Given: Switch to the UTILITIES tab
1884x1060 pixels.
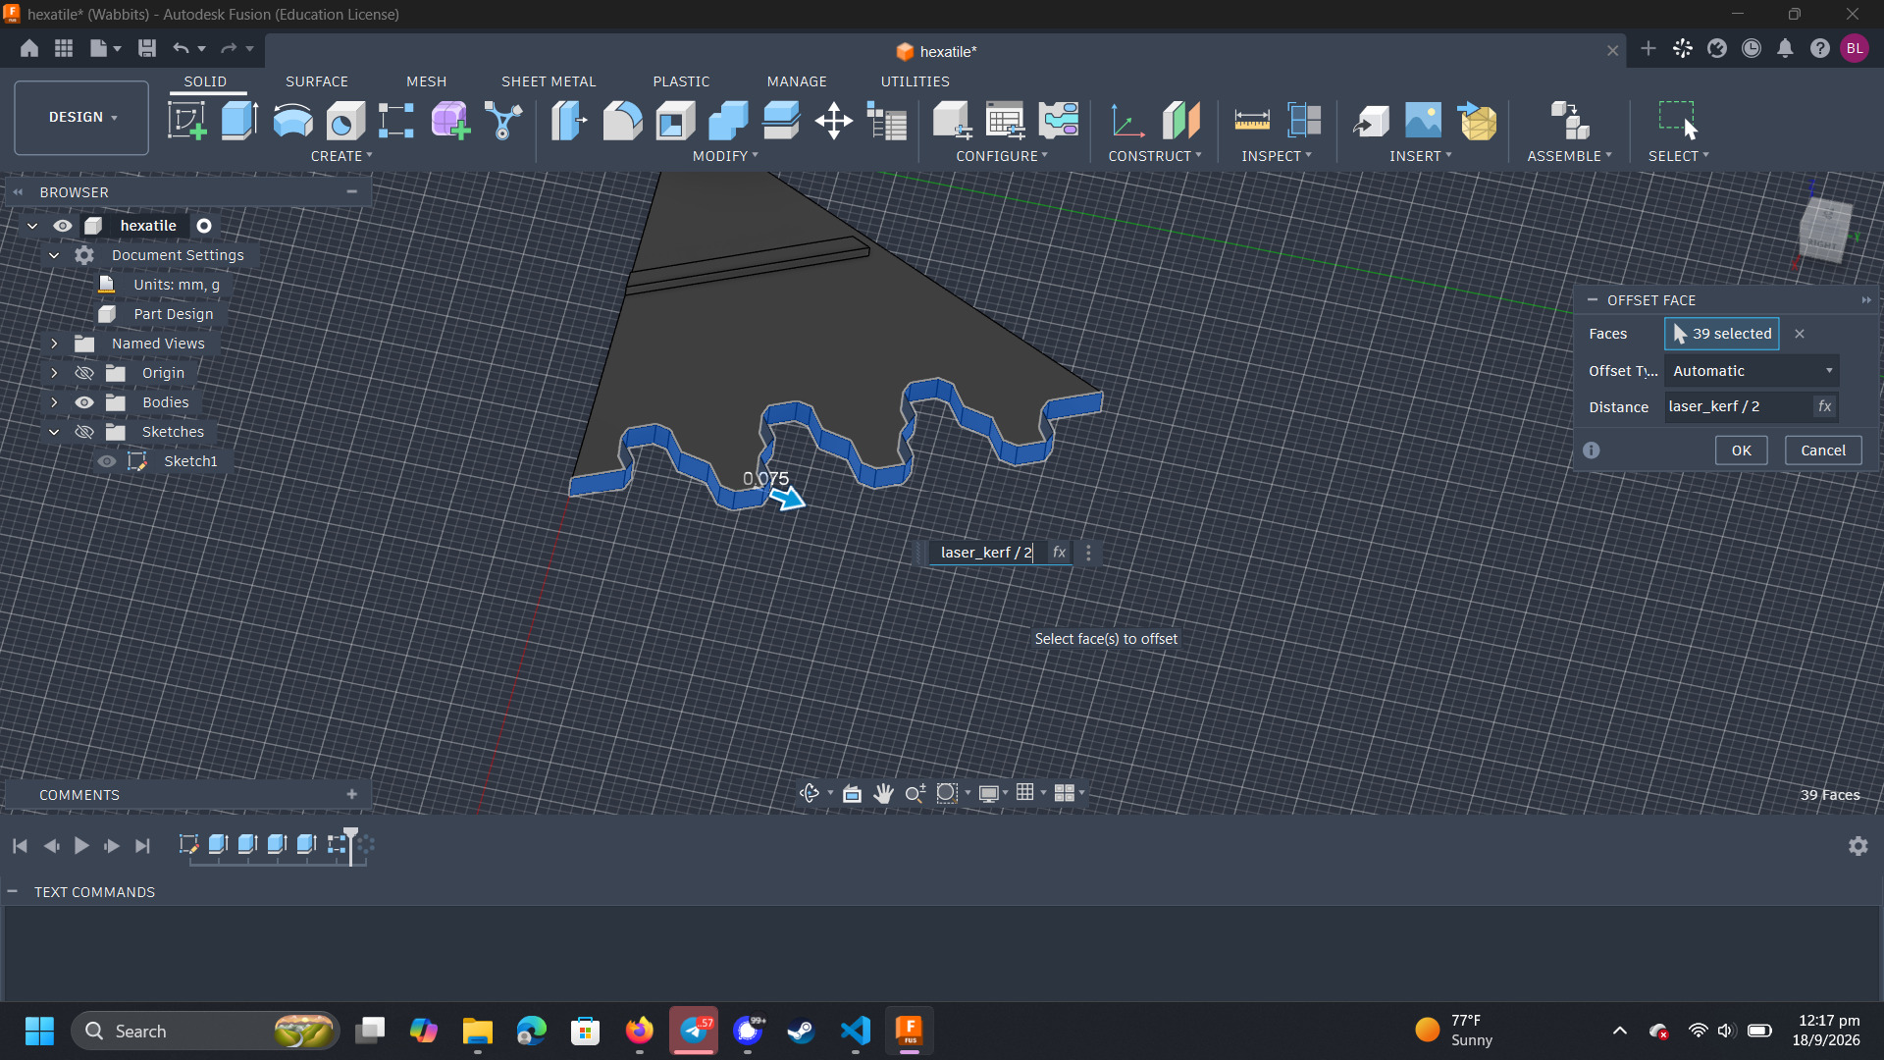Looking at the screenshot, I should pos(916,81).
